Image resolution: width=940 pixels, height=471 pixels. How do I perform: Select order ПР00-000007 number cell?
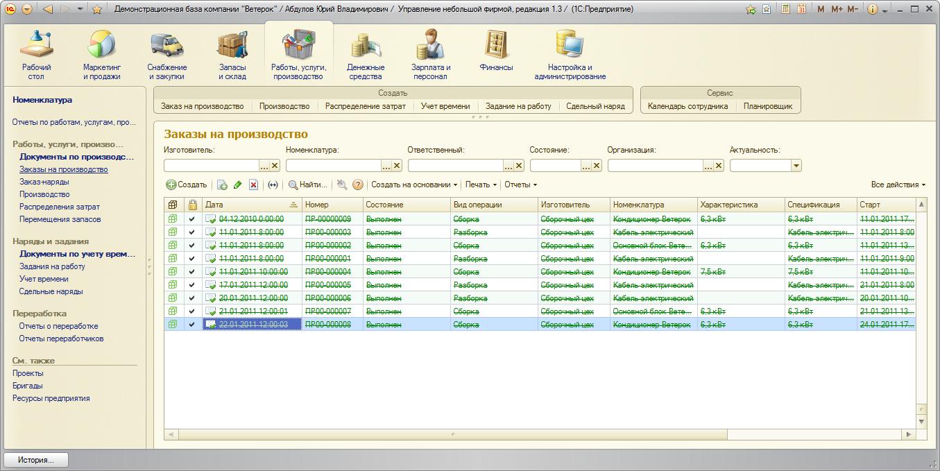click(x=333, y=311)
